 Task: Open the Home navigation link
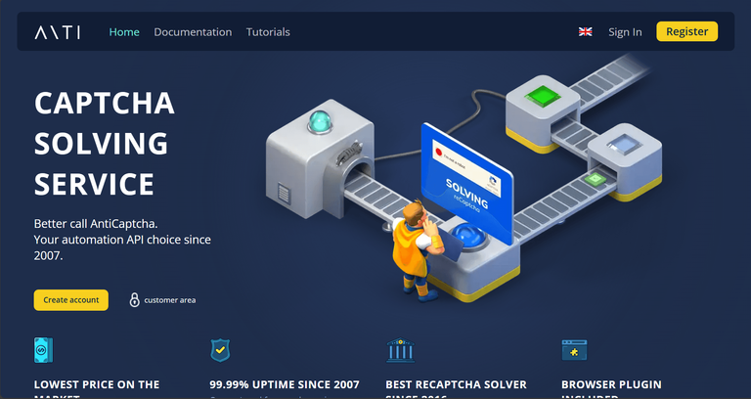coord(124,32)
